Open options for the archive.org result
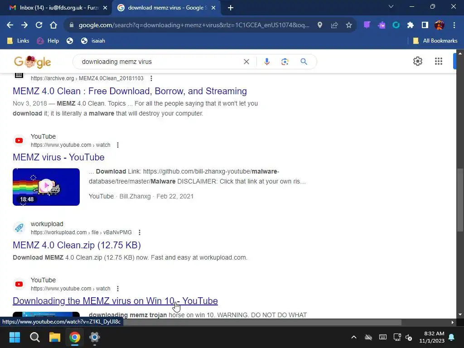Screen dimensions: 464x348 151,78
